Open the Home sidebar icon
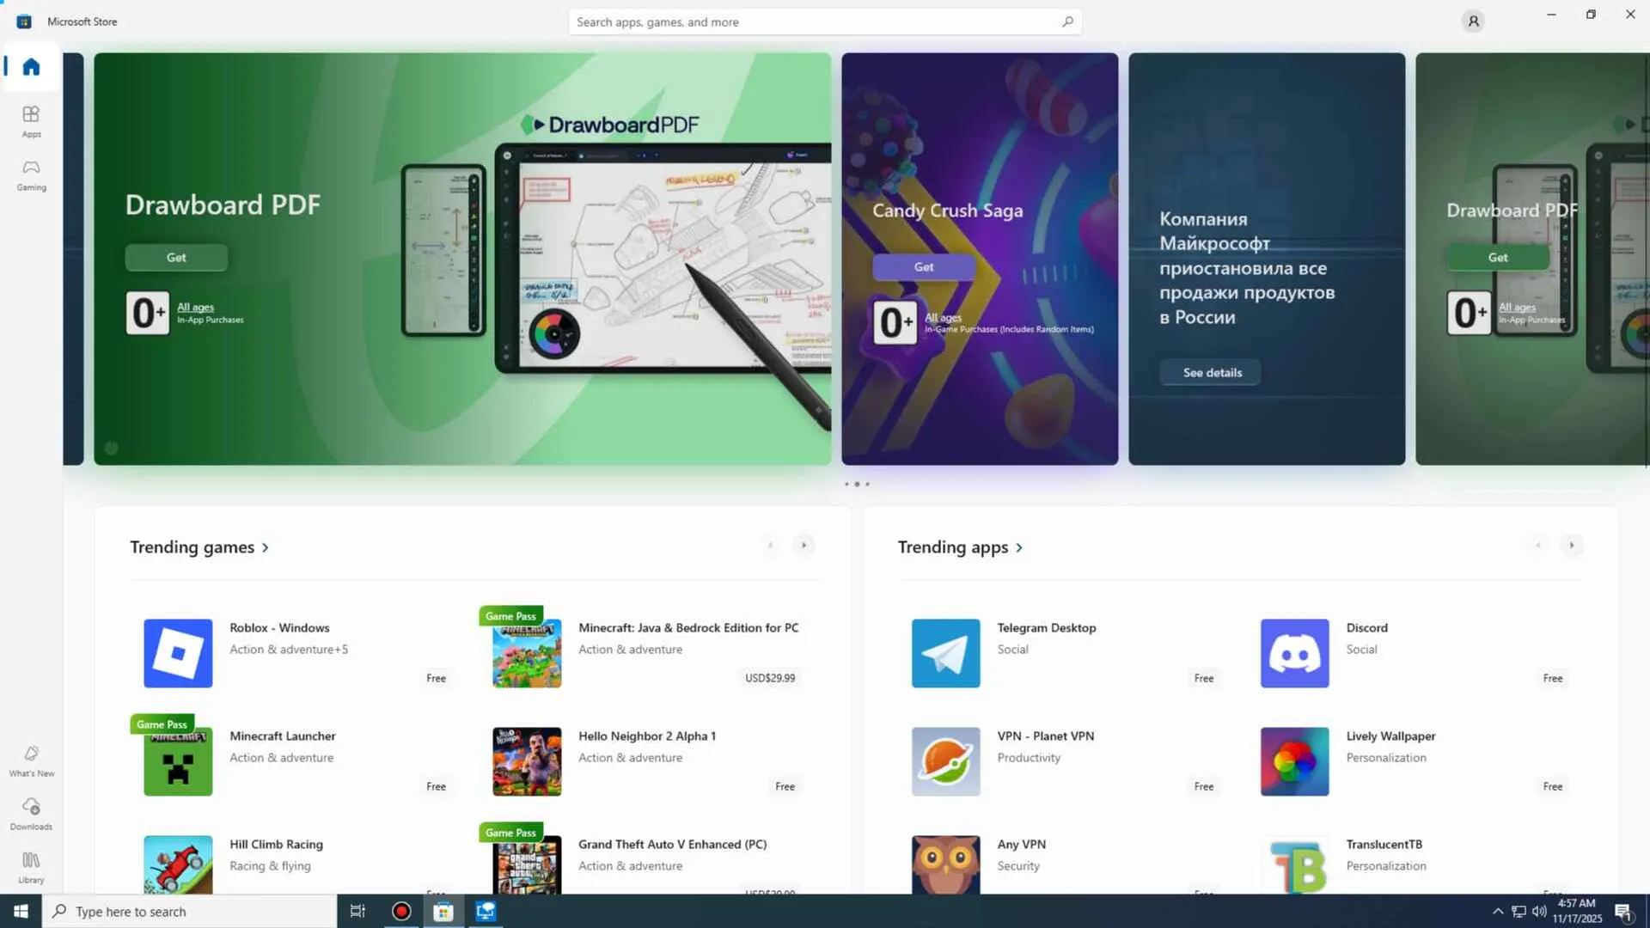 click(x=31, y=67)
